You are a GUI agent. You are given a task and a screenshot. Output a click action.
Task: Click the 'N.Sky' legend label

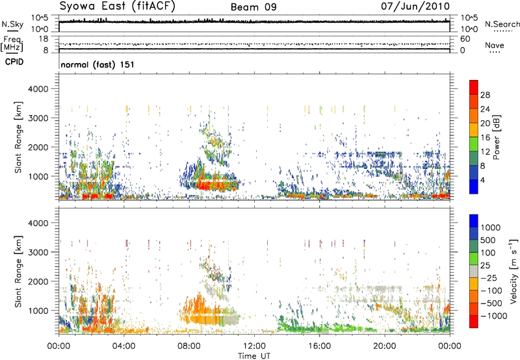coord(12,24)
